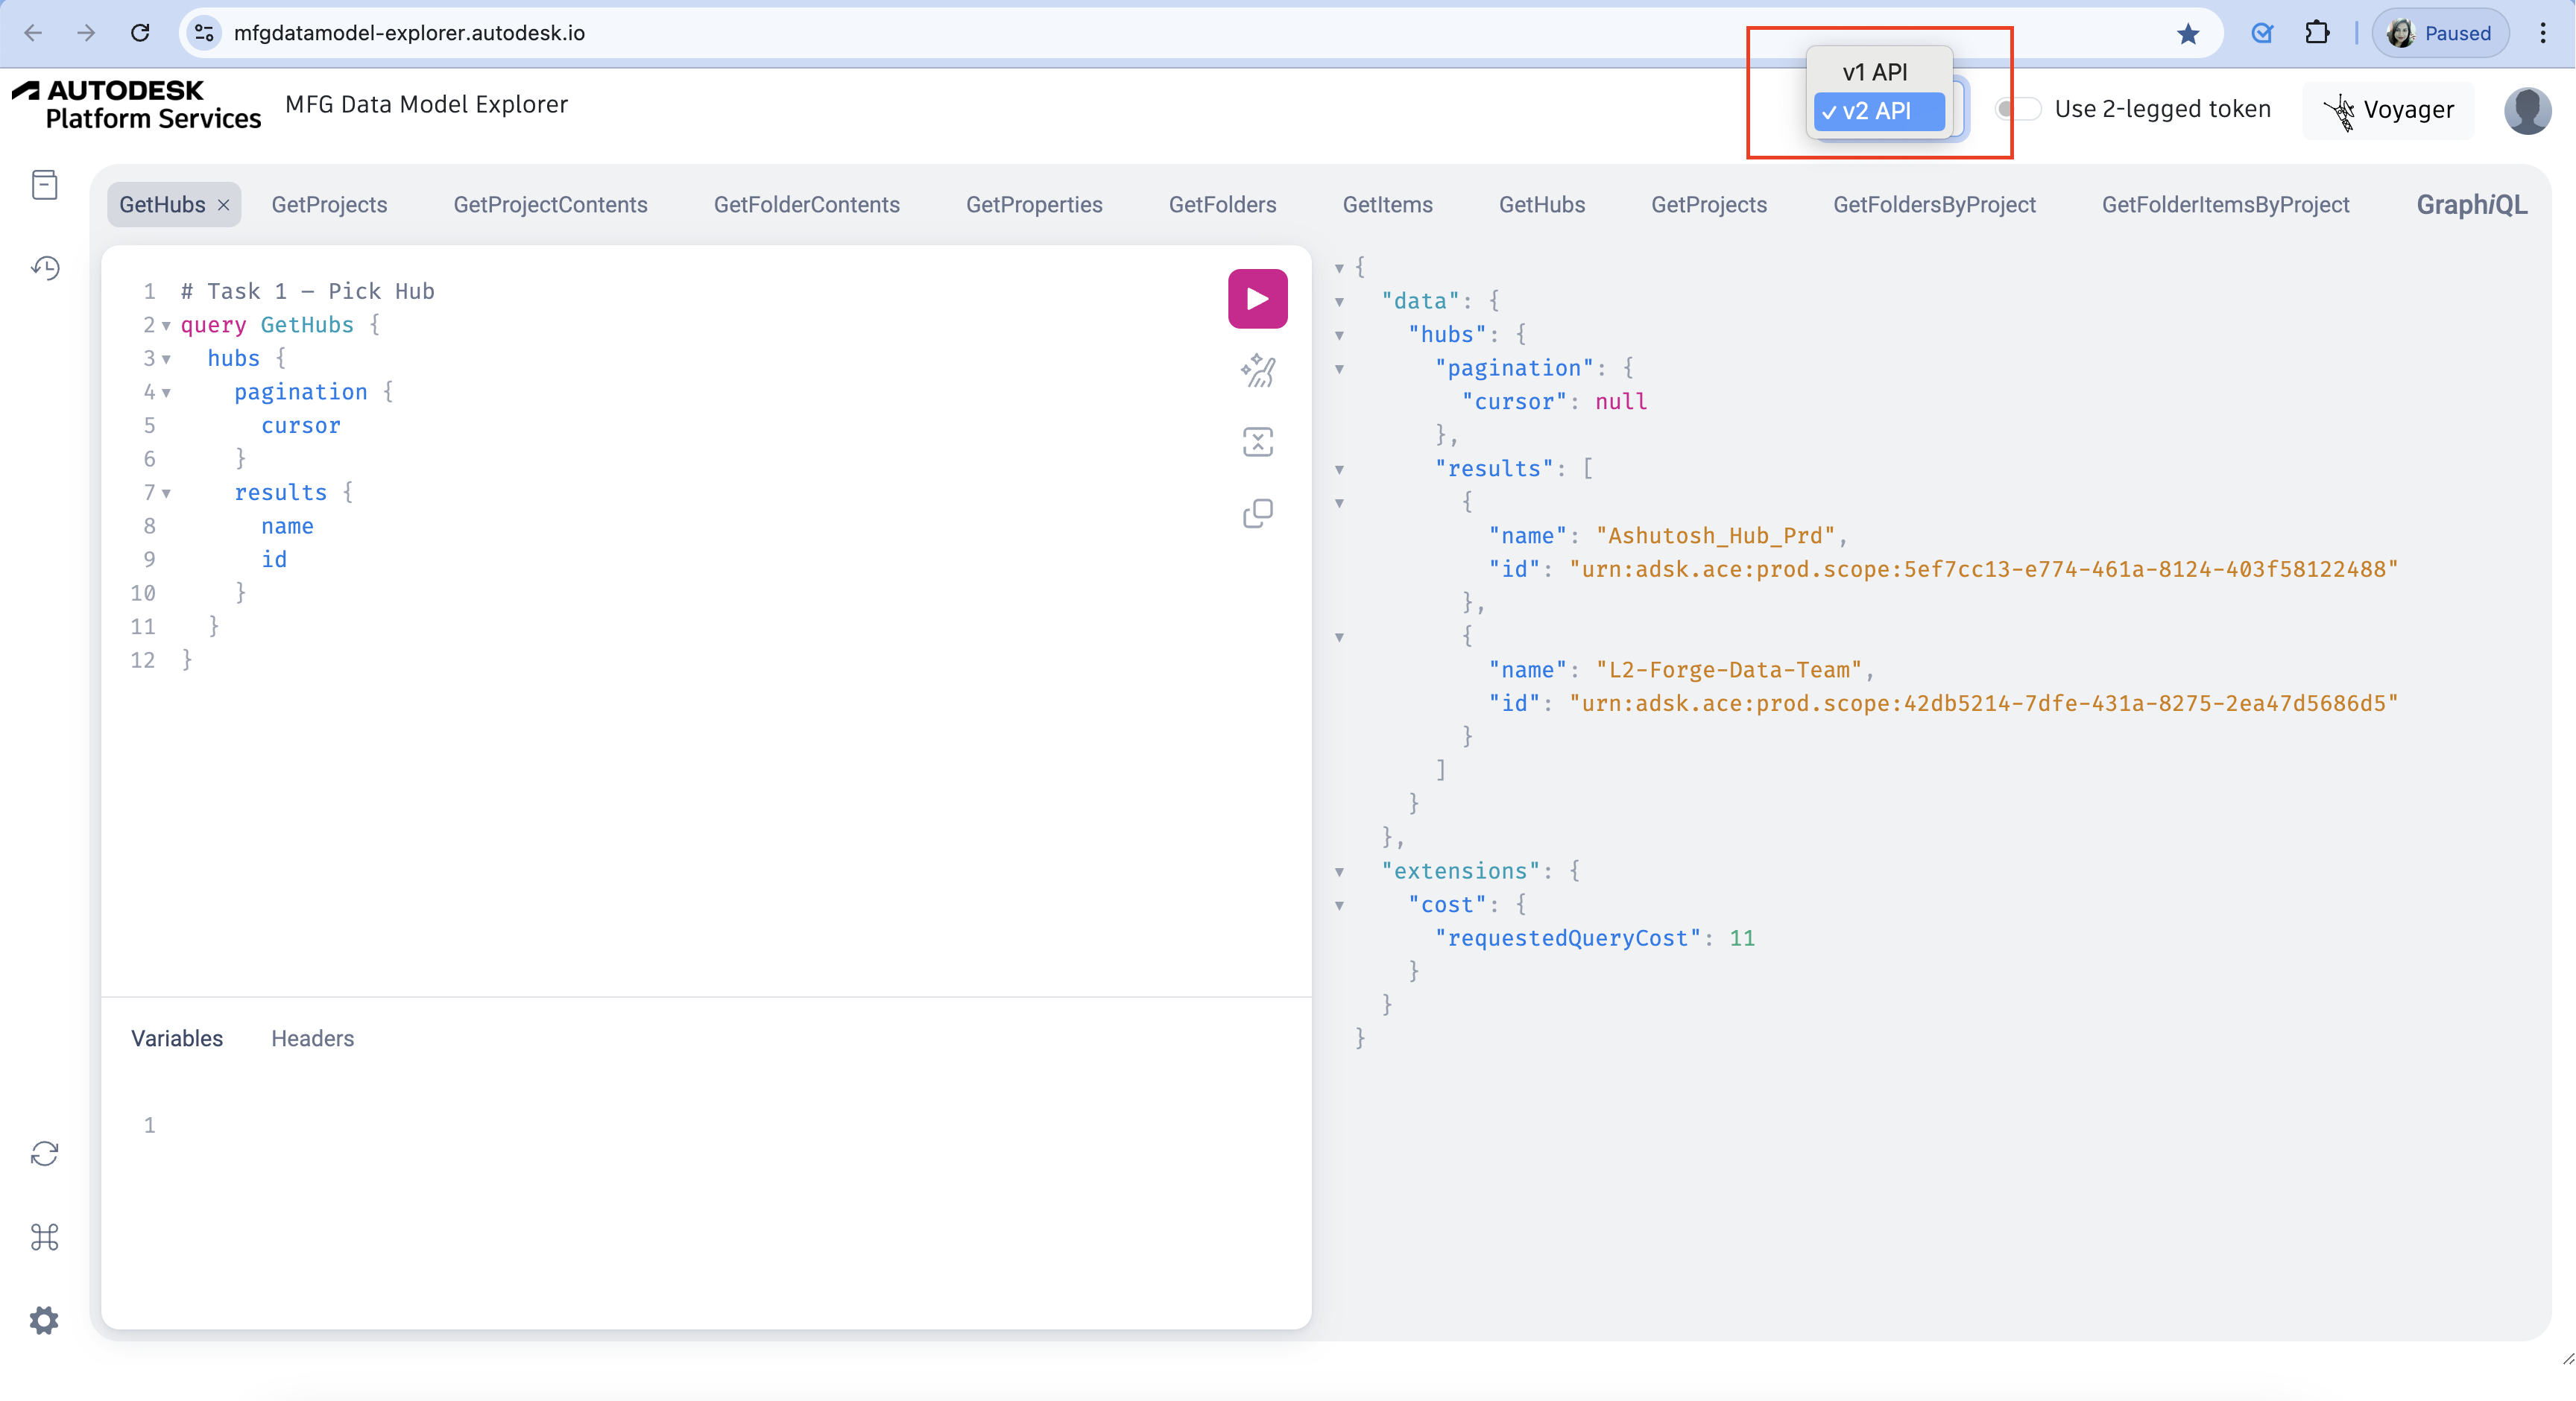Go back in the browser
This screenshot has height=1401, width=2576.
[33, 33]
